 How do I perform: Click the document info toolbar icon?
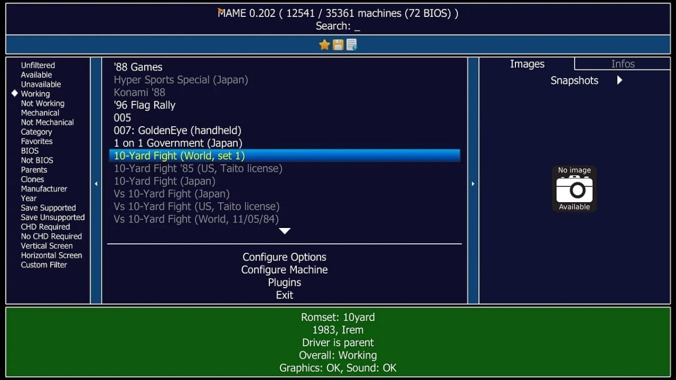pos(352,45)
